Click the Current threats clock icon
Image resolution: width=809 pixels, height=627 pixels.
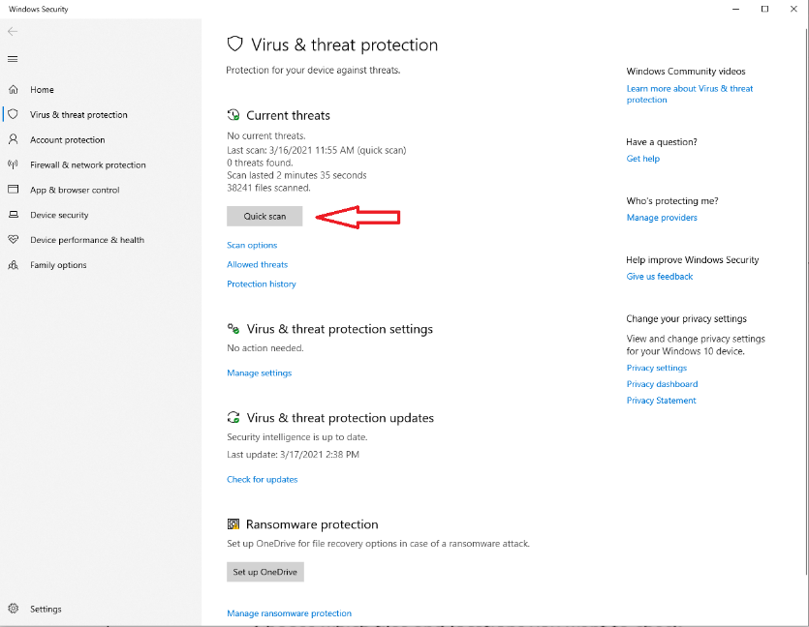click(x=233, y=115)
